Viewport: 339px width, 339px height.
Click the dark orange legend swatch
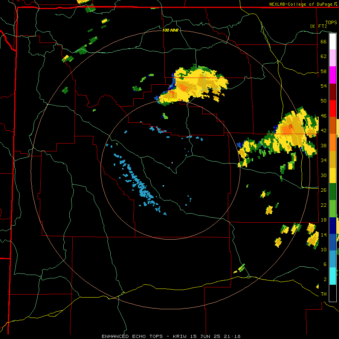(333, 125)
